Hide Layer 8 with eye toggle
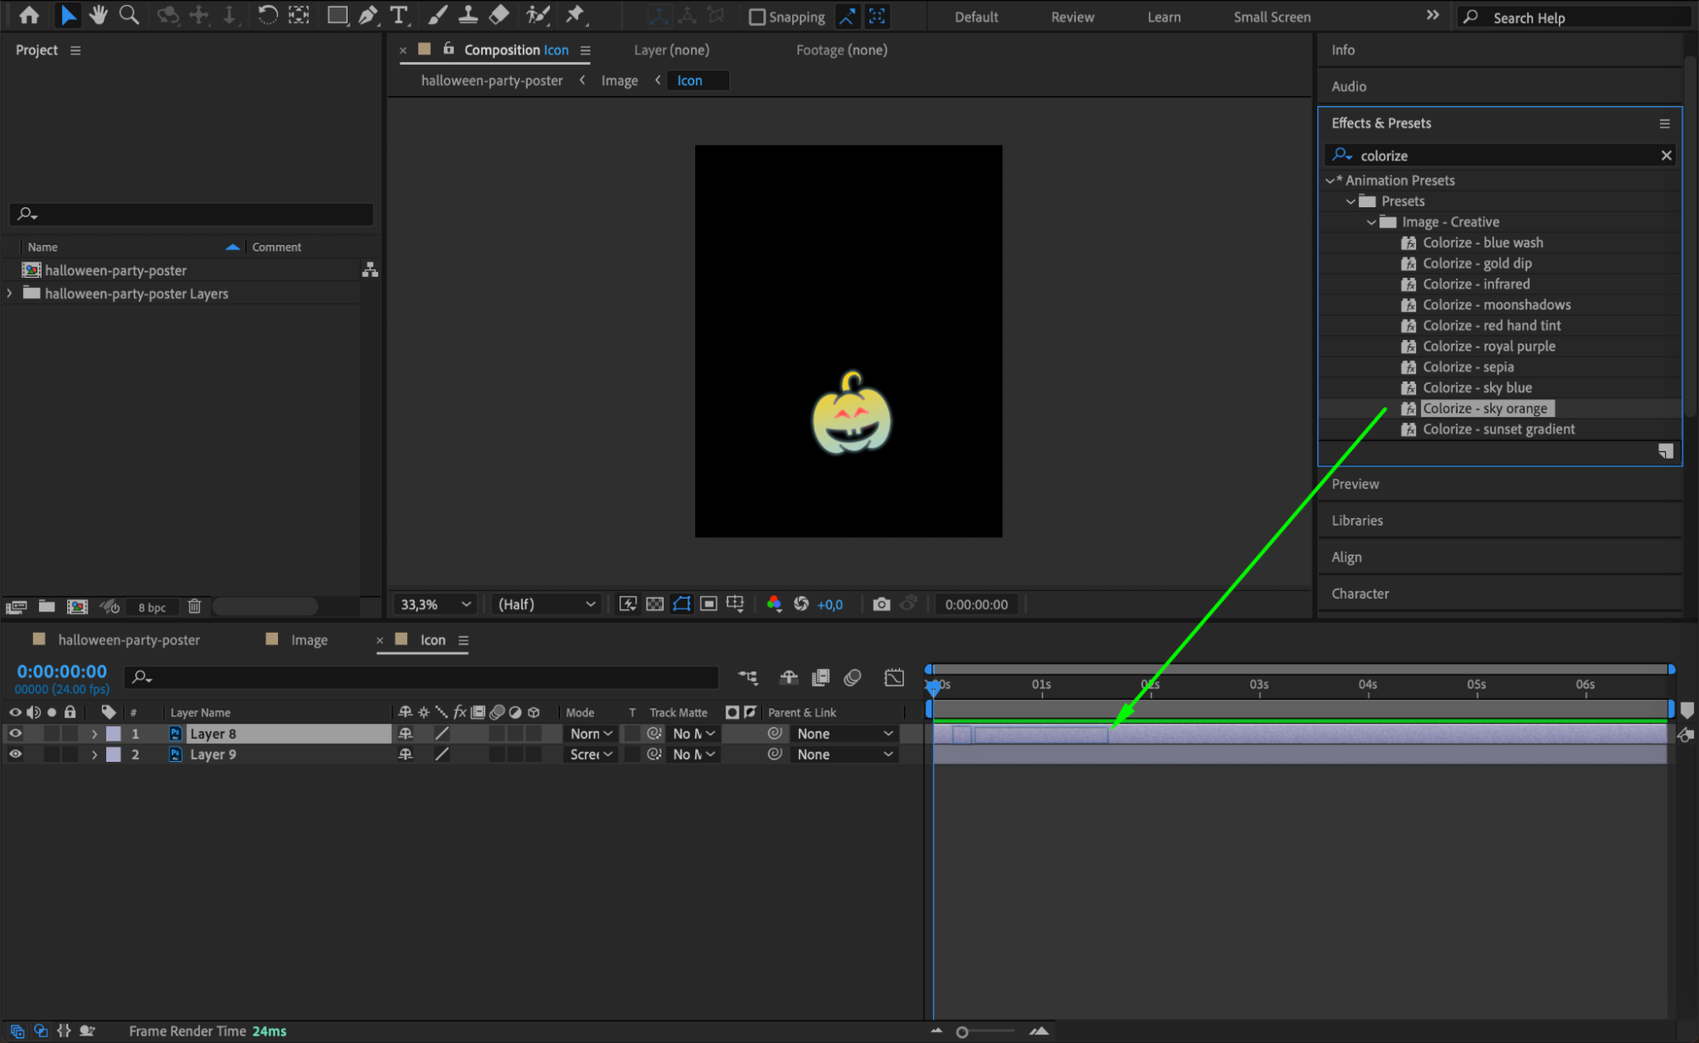Image resolution: width=1699 pixels, height=1043 pixels. [15, 733]
